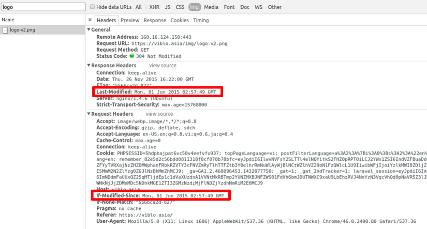This screenshot has height=229, width=427.
Task: Open the Response tab
Action: point(155,20)
